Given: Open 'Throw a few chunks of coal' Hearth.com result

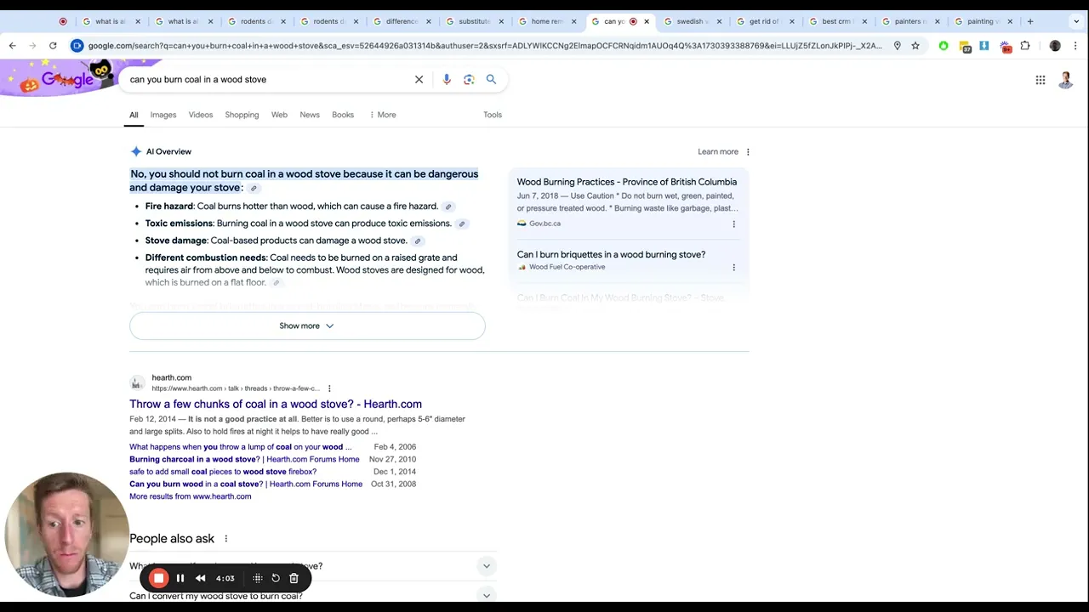Looking at the screenshot, I should tap(276, 404).
